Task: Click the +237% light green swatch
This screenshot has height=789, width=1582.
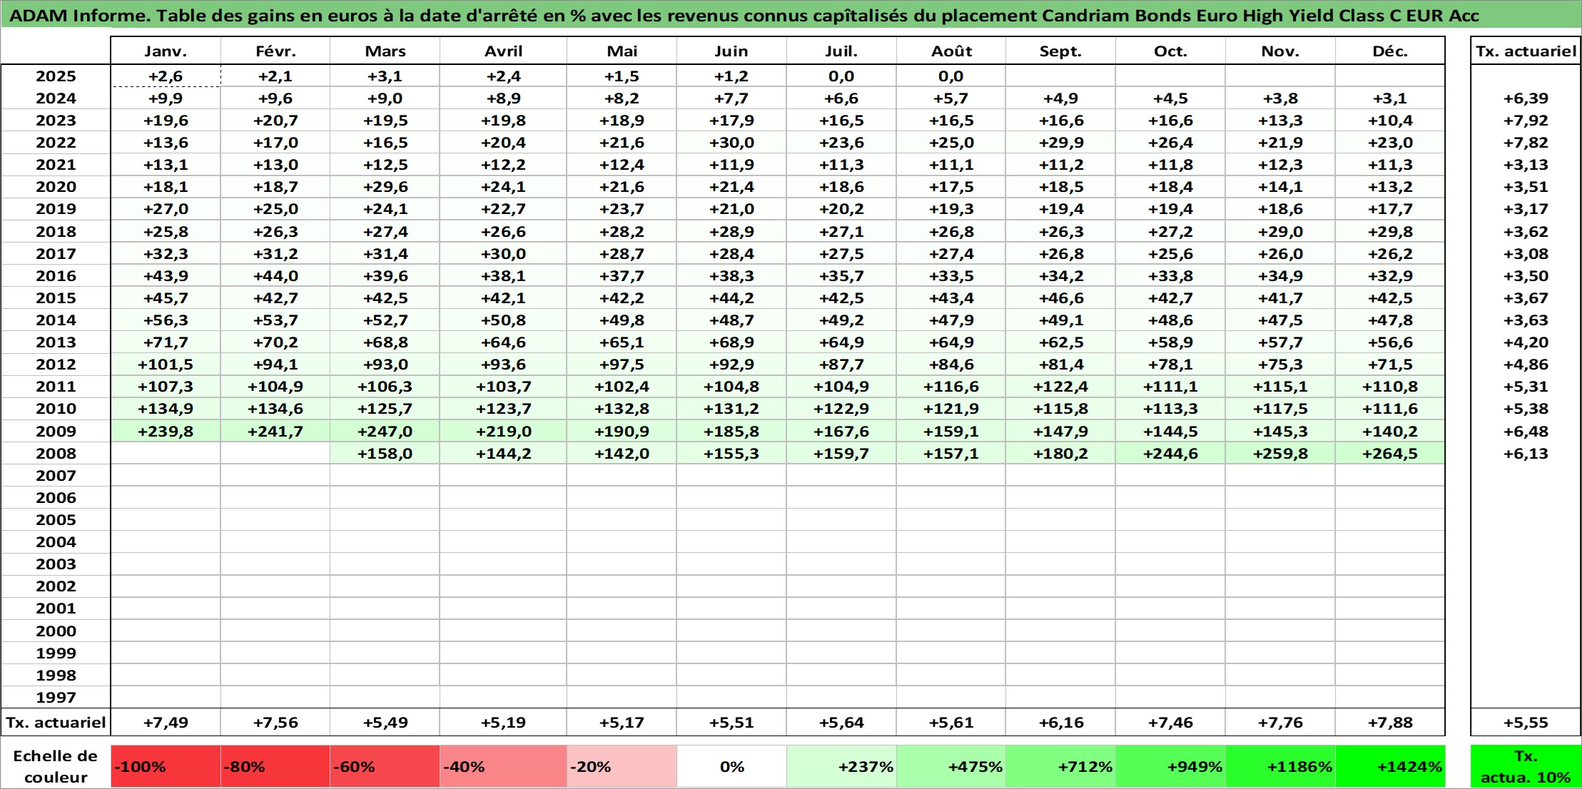Action: 842,767
